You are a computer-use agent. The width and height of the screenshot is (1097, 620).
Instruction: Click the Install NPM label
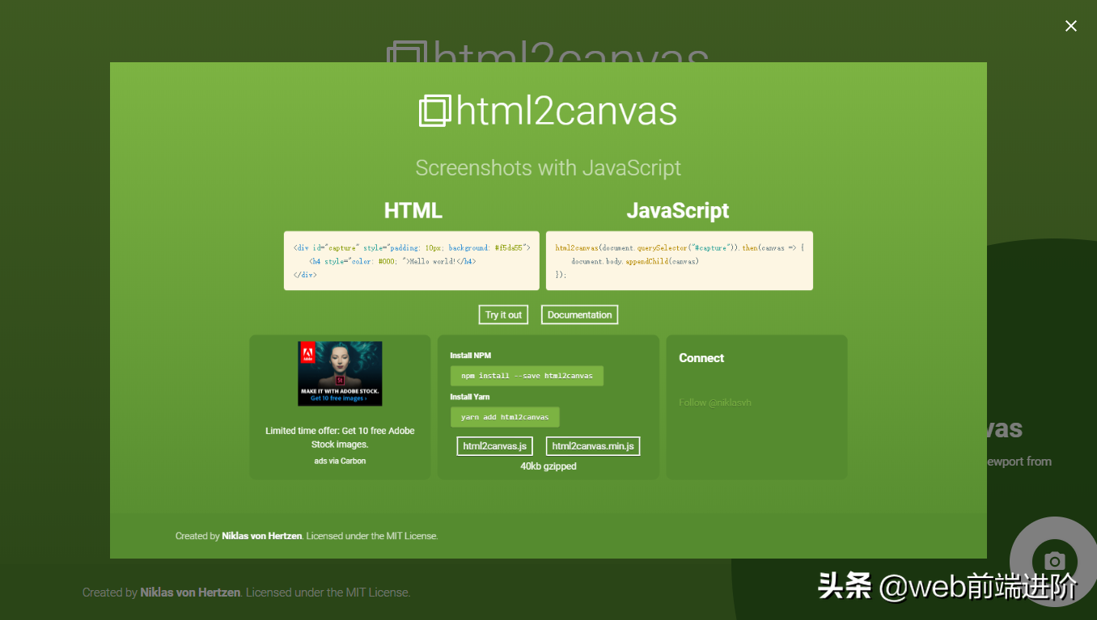pyautogui.click(x=470, y=356)
